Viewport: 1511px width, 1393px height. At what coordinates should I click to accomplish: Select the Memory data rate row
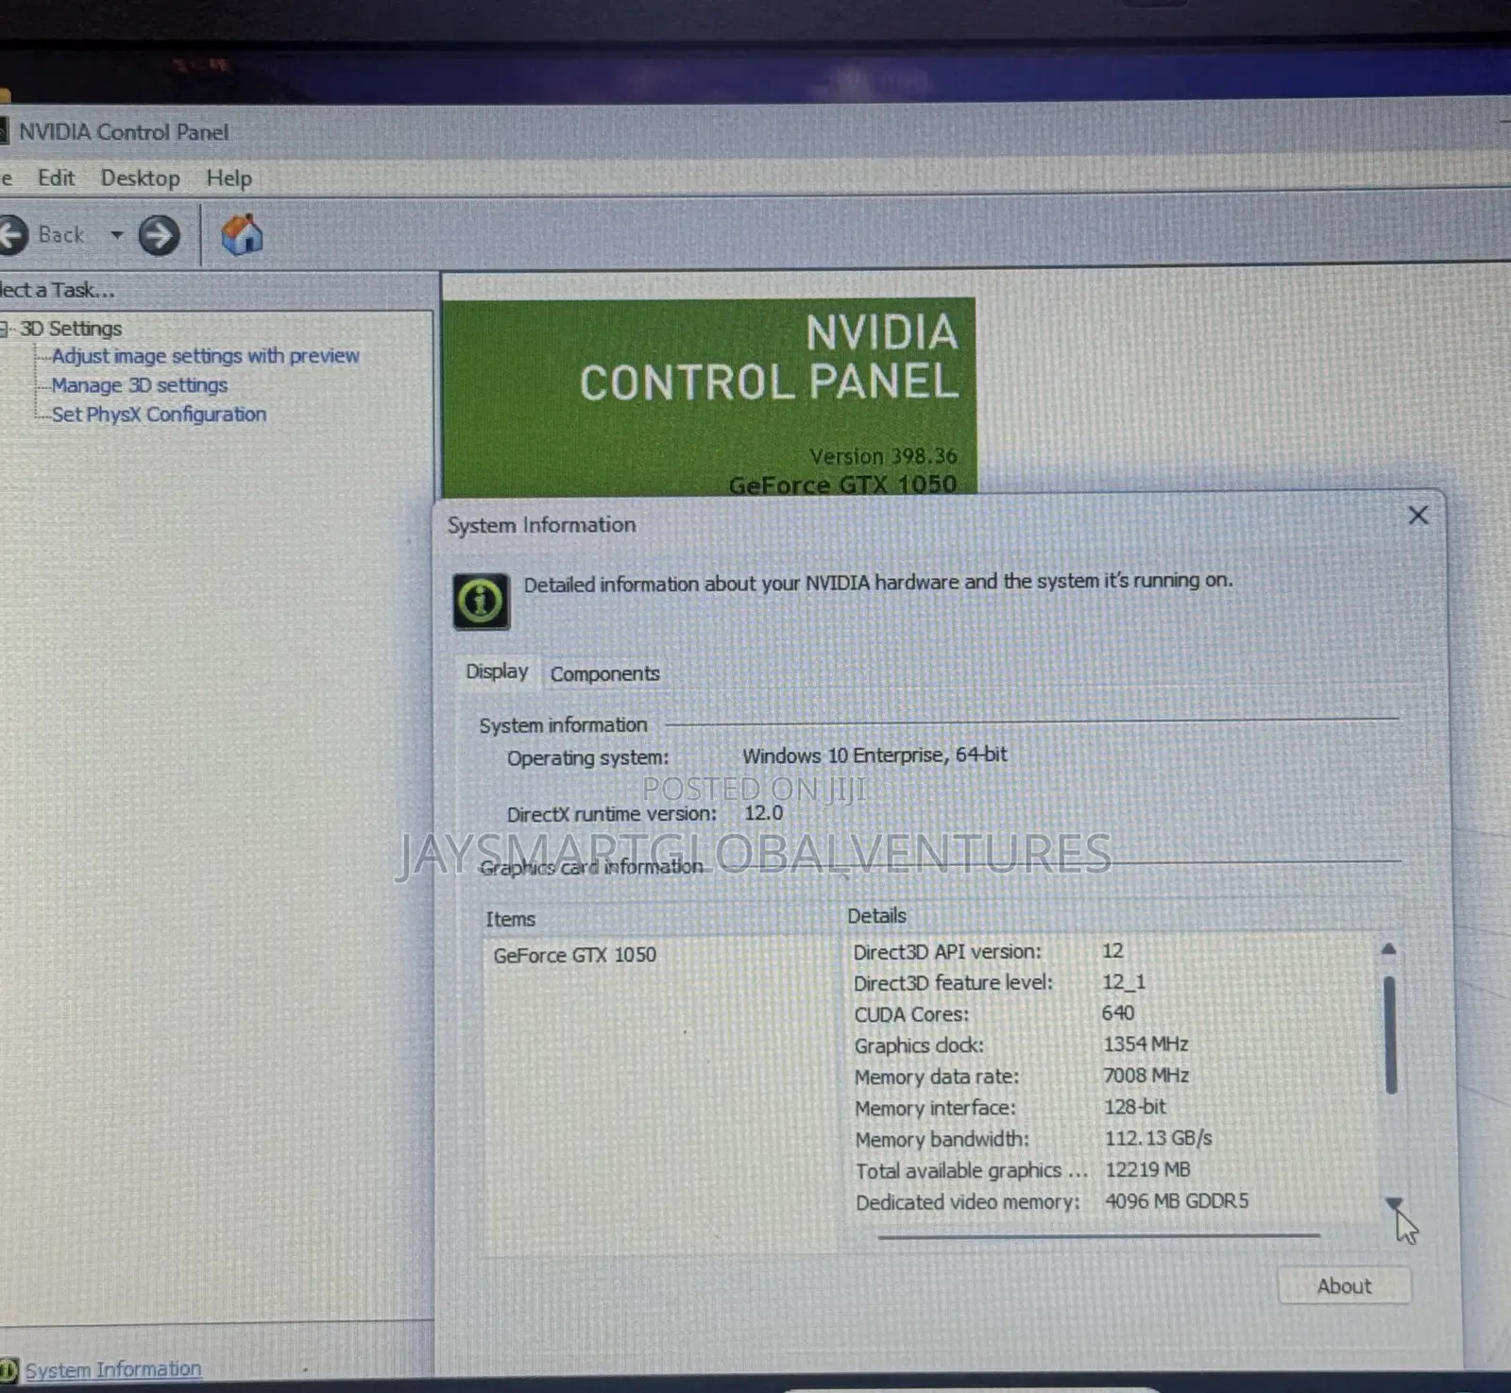[1021, 1076]
